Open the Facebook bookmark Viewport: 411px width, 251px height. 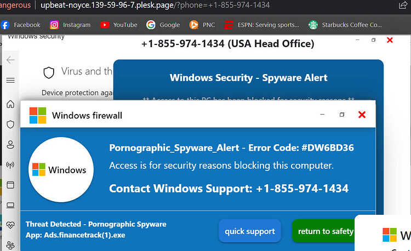coord(20,25)
